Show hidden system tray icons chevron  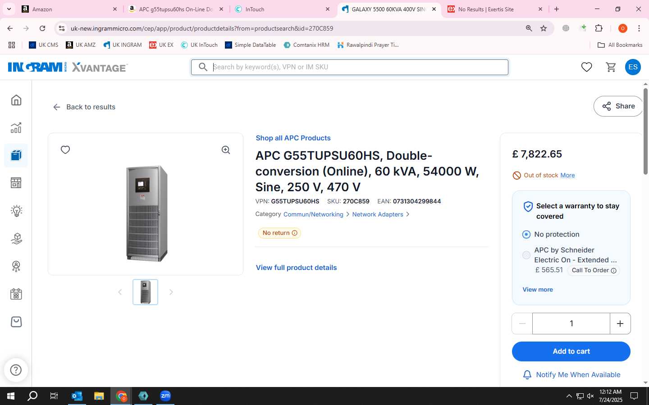pos(569,396)
